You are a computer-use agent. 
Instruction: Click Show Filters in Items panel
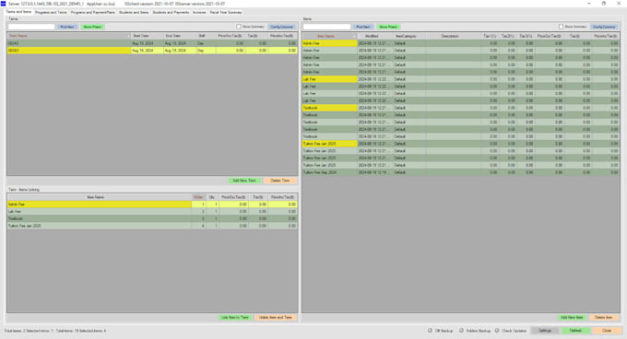click(x=388, y=27)
